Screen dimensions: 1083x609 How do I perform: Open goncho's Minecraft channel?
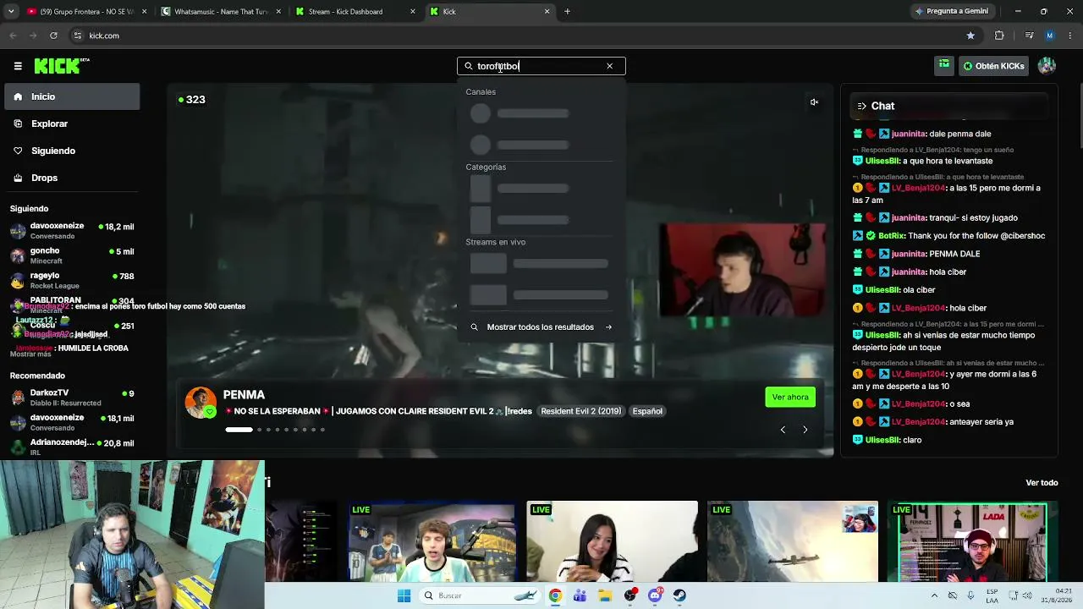(72, 255)
